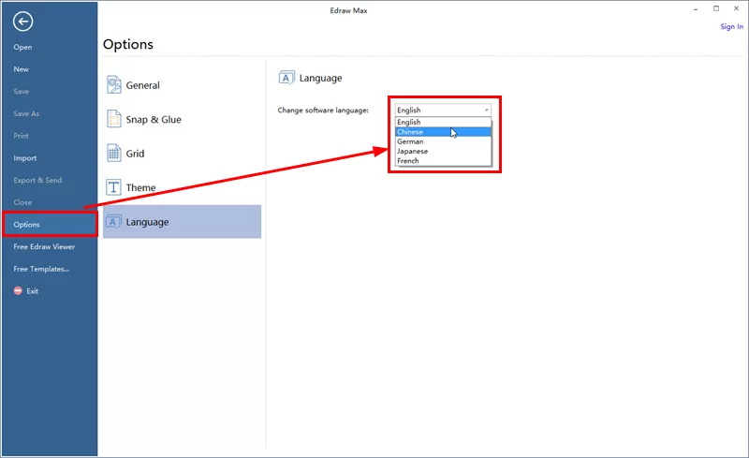The width and height of the screenshot is (749, 458).
Task: Select the Language options category
Action: pyautogui.click(x=182, y=222)
